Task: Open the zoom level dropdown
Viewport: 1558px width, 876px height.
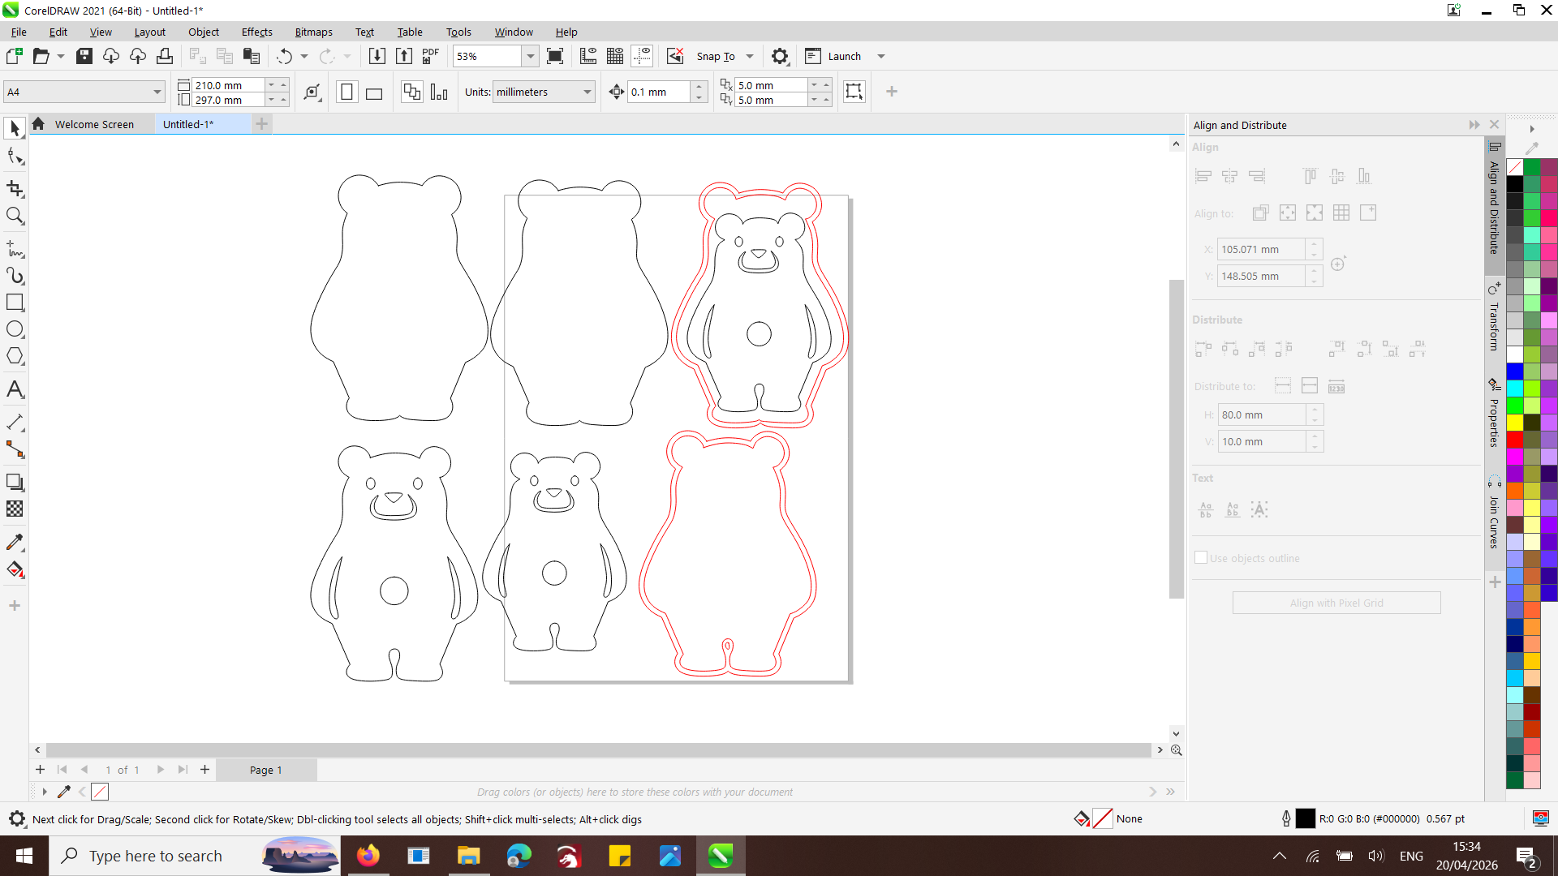Action: pyautogui.click(x=530, y=57)
